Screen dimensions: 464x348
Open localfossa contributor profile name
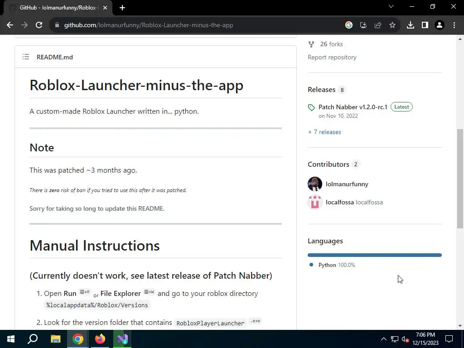[340, 203]
